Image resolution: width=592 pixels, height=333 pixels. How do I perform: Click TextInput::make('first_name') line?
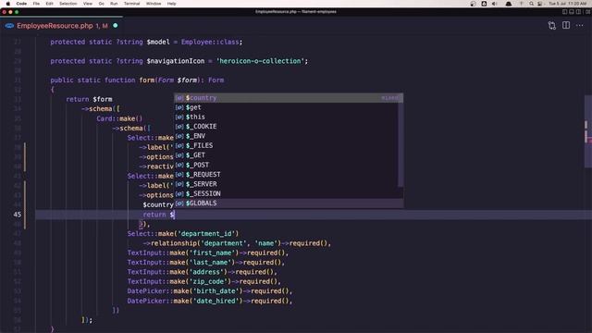207,253
